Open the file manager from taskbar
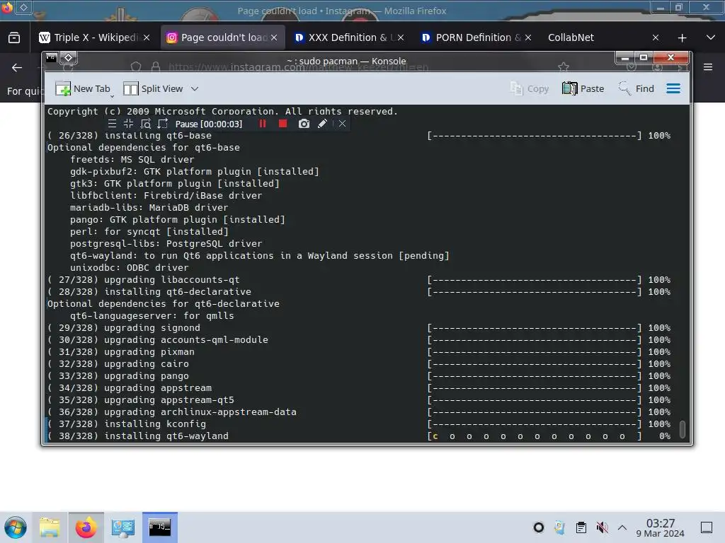Viewport: 725px width, 543px height. (50, 527)
